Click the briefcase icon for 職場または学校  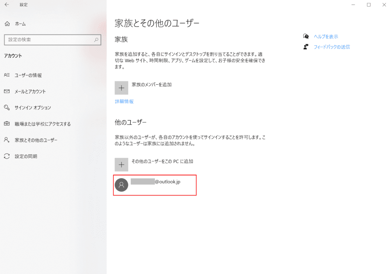(7, 124)
